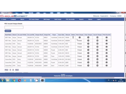Viewport: 126px width, 94px height.
Task: Clear the Canara Priyesh cheque
Action: pyautogui.click(x=88, y=62)
